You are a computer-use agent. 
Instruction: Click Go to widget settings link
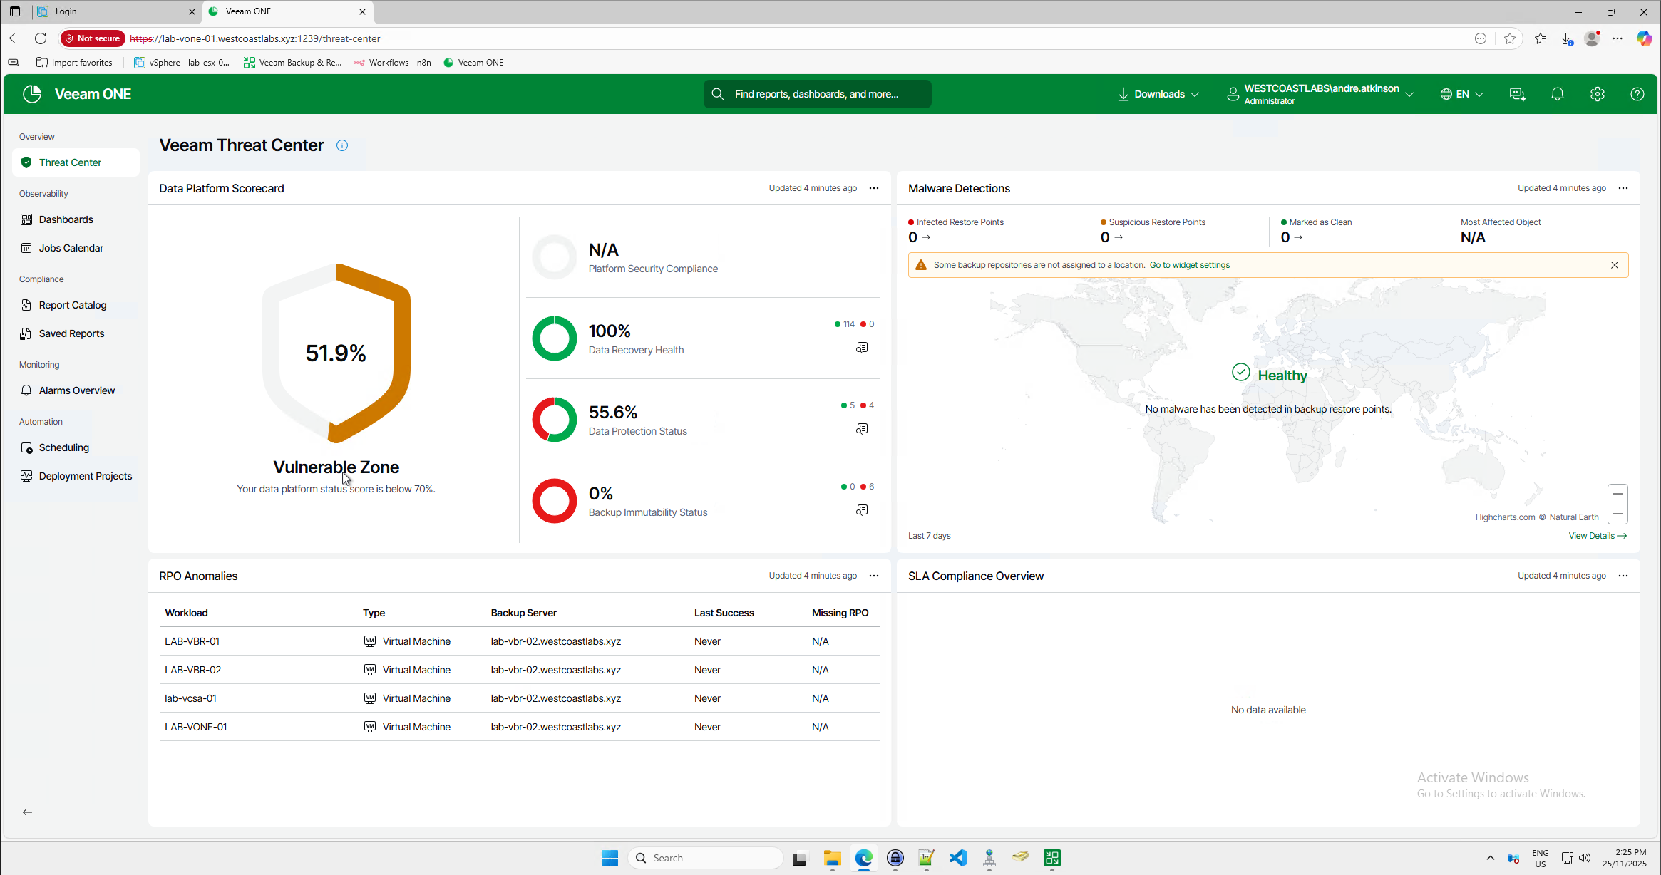[x=1189, y=265]
